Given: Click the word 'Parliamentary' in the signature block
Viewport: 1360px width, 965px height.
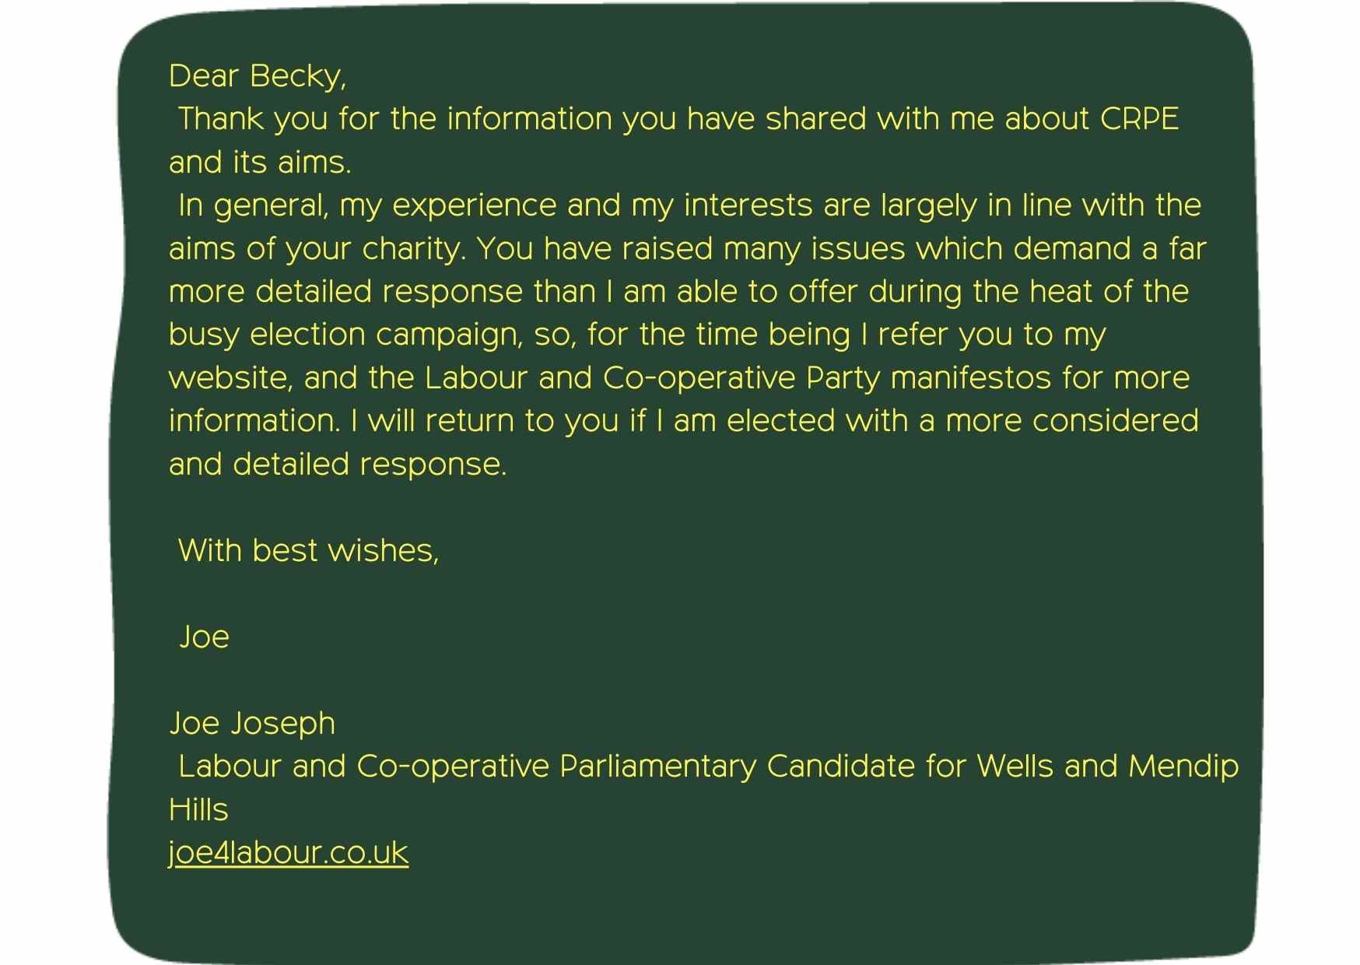Looking at the screenshot, I should click(x=657, y=767).
